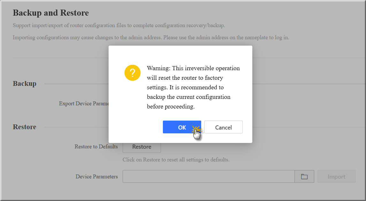The image size is (366, 201).
Task: Focus the Device Parameters file path field
Action: 208,176
